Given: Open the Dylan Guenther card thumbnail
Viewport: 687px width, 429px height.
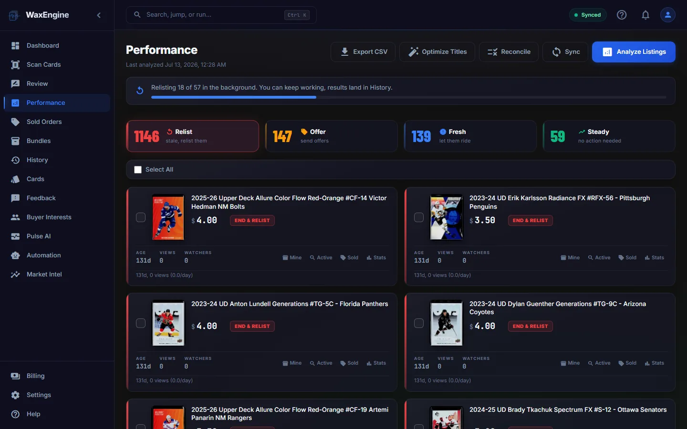Looking at the screenshot, I should 447,323.
